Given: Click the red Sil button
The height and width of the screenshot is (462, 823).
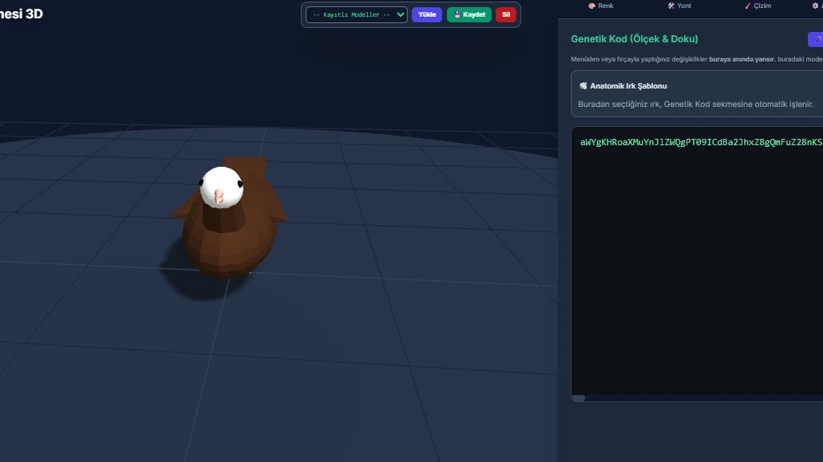Looking at the screenshot, I should tap(506, 14).
